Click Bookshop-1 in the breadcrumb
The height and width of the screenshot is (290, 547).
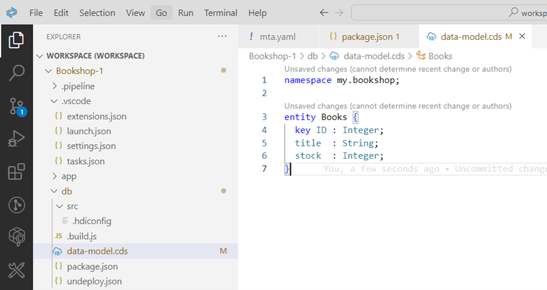[x=273, y=56]
